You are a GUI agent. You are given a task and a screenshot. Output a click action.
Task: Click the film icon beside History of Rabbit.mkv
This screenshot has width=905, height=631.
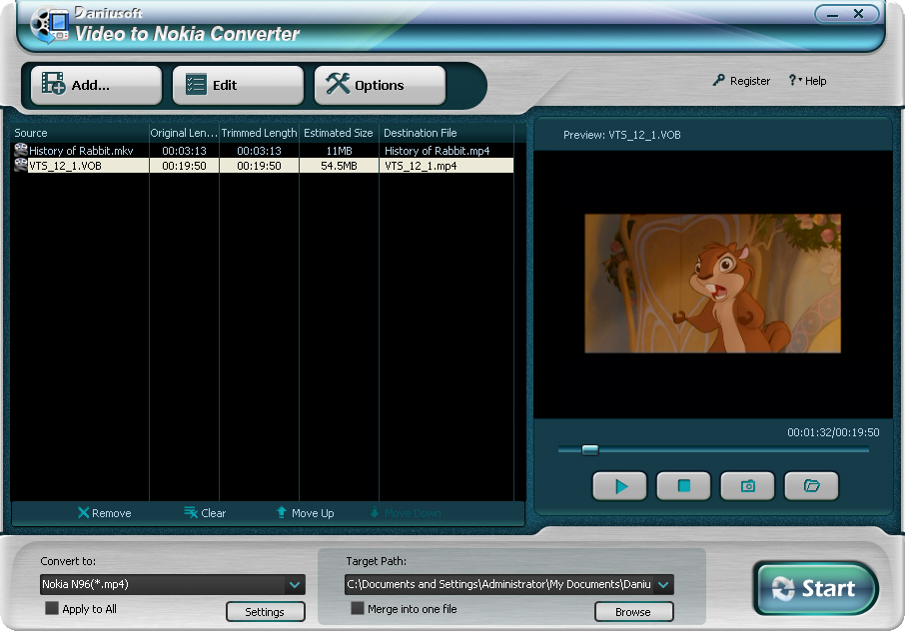[21, 150]
